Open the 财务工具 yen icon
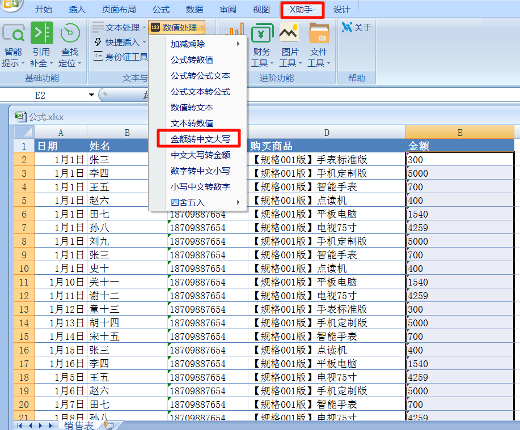Viewport: 520px width, 430px height. 262,33
